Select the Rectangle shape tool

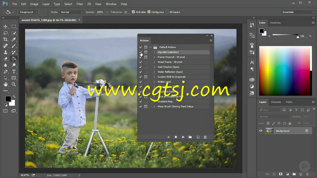[x=13, y=78]
